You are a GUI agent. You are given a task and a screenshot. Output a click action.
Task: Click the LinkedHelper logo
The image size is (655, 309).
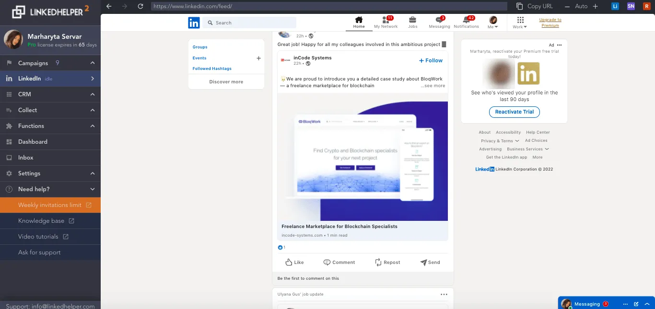50,11
